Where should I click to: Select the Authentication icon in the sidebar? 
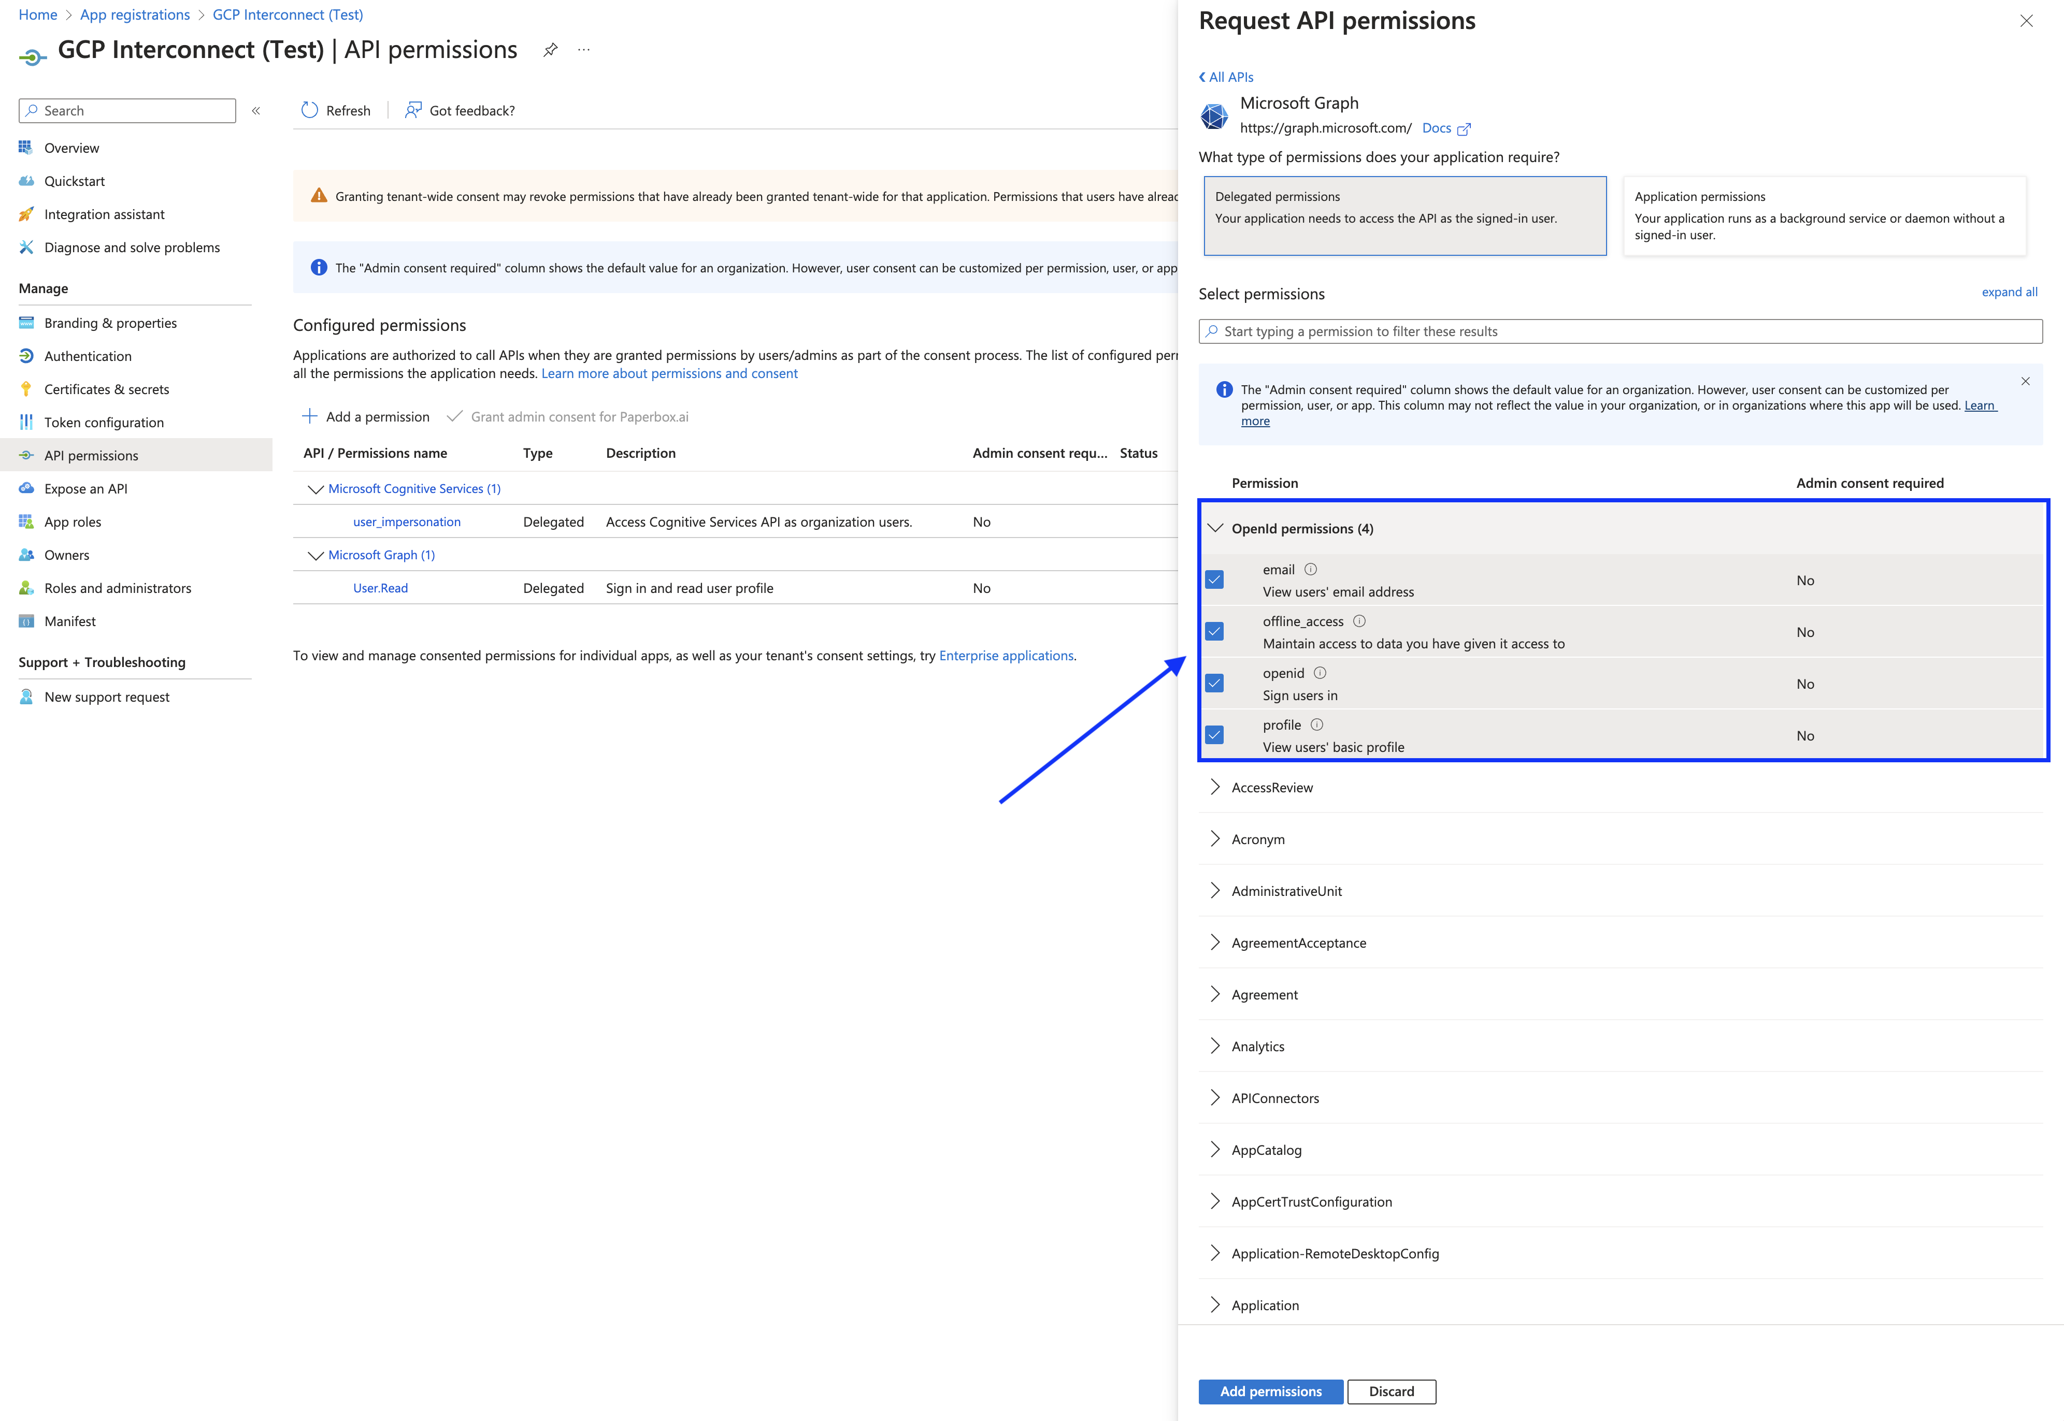[x=27, y=355]
